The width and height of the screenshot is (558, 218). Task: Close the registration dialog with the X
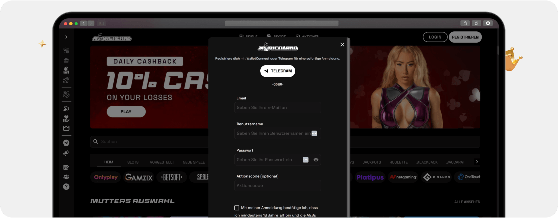pyautogui.click(x=342, y=45)
